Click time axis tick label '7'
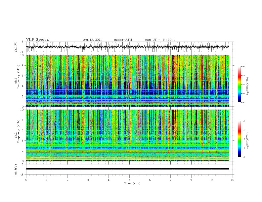Image resolution: width=262 pixels, height=202 pixels. pyautogui.click(x=171, y=180)
